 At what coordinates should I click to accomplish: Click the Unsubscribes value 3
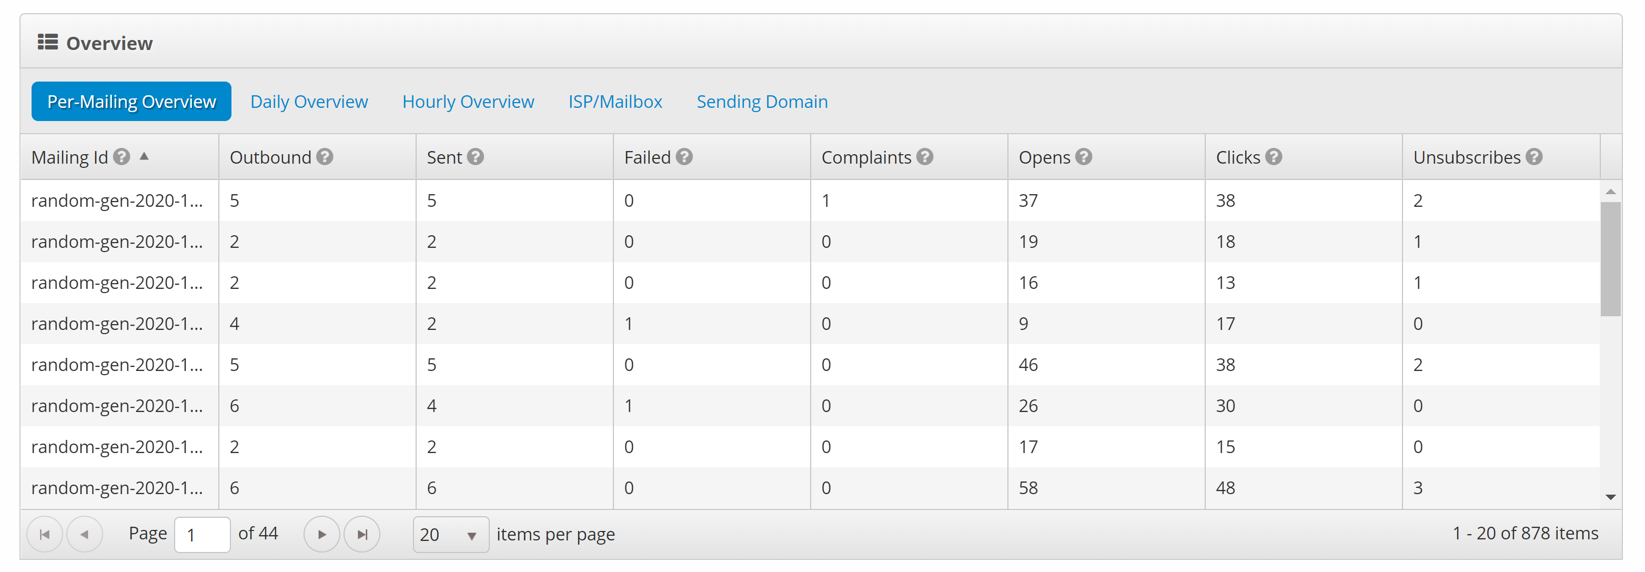[x=1418, y=488]
